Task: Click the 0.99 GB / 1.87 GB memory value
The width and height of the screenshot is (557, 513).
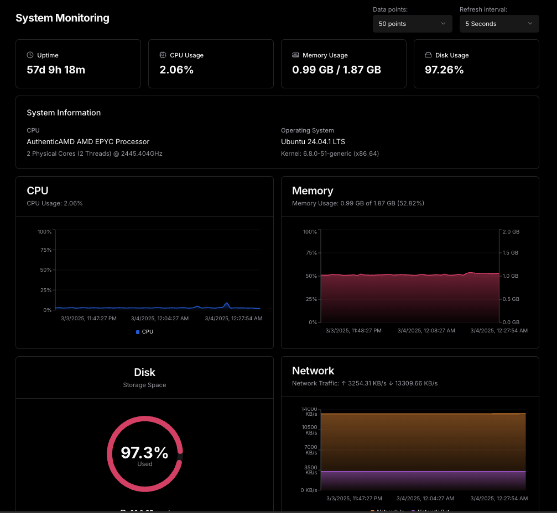Action: click(336, 70)
